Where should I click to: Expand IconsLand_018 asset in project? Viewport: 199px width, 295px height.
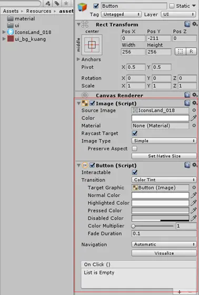point(4,32)
